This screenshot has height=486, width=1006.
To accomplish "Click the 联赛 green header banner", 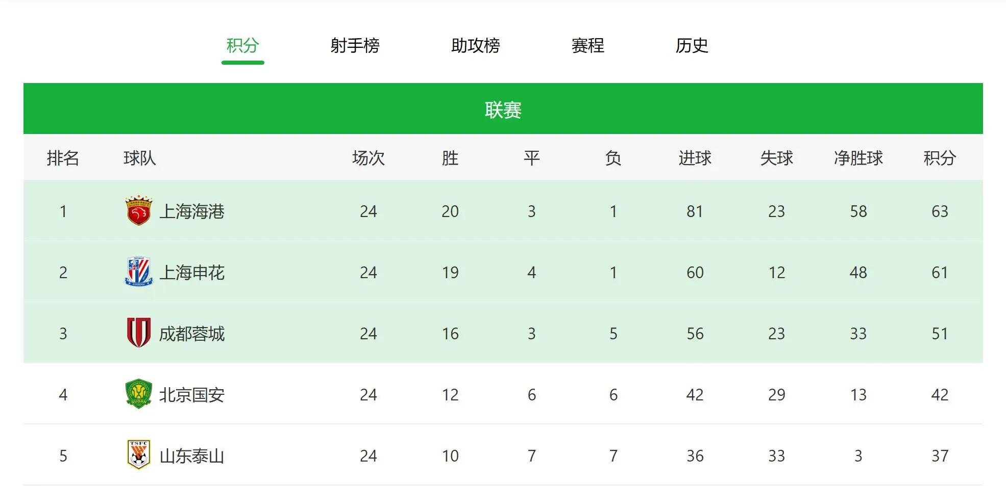I will pos(503,109).
